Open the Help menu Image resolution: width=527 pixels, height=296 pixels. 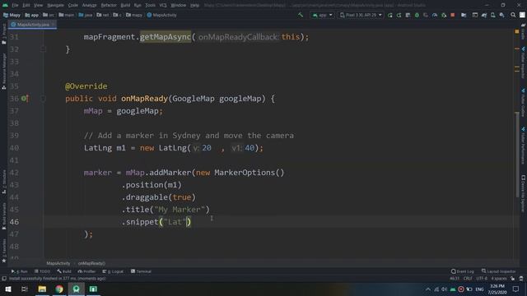click(194, 5)
